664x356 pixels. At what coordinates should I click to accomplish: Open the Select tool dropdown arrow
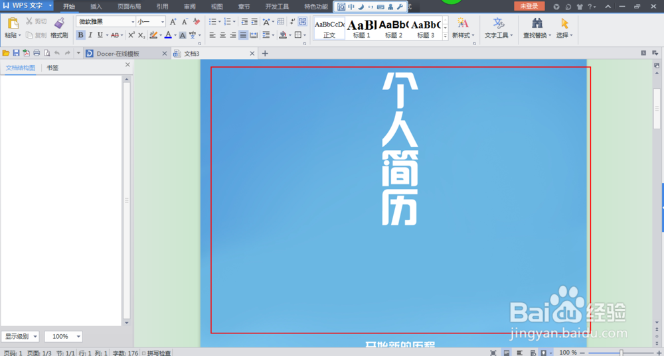pos(571,36)
